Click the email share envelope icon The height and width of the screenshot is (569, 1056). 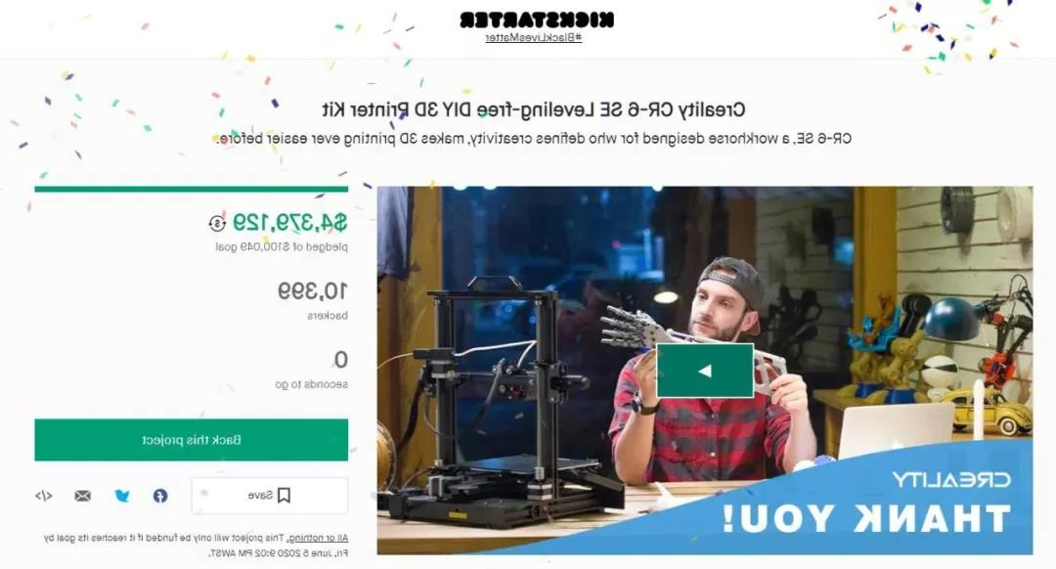(83, 496)
